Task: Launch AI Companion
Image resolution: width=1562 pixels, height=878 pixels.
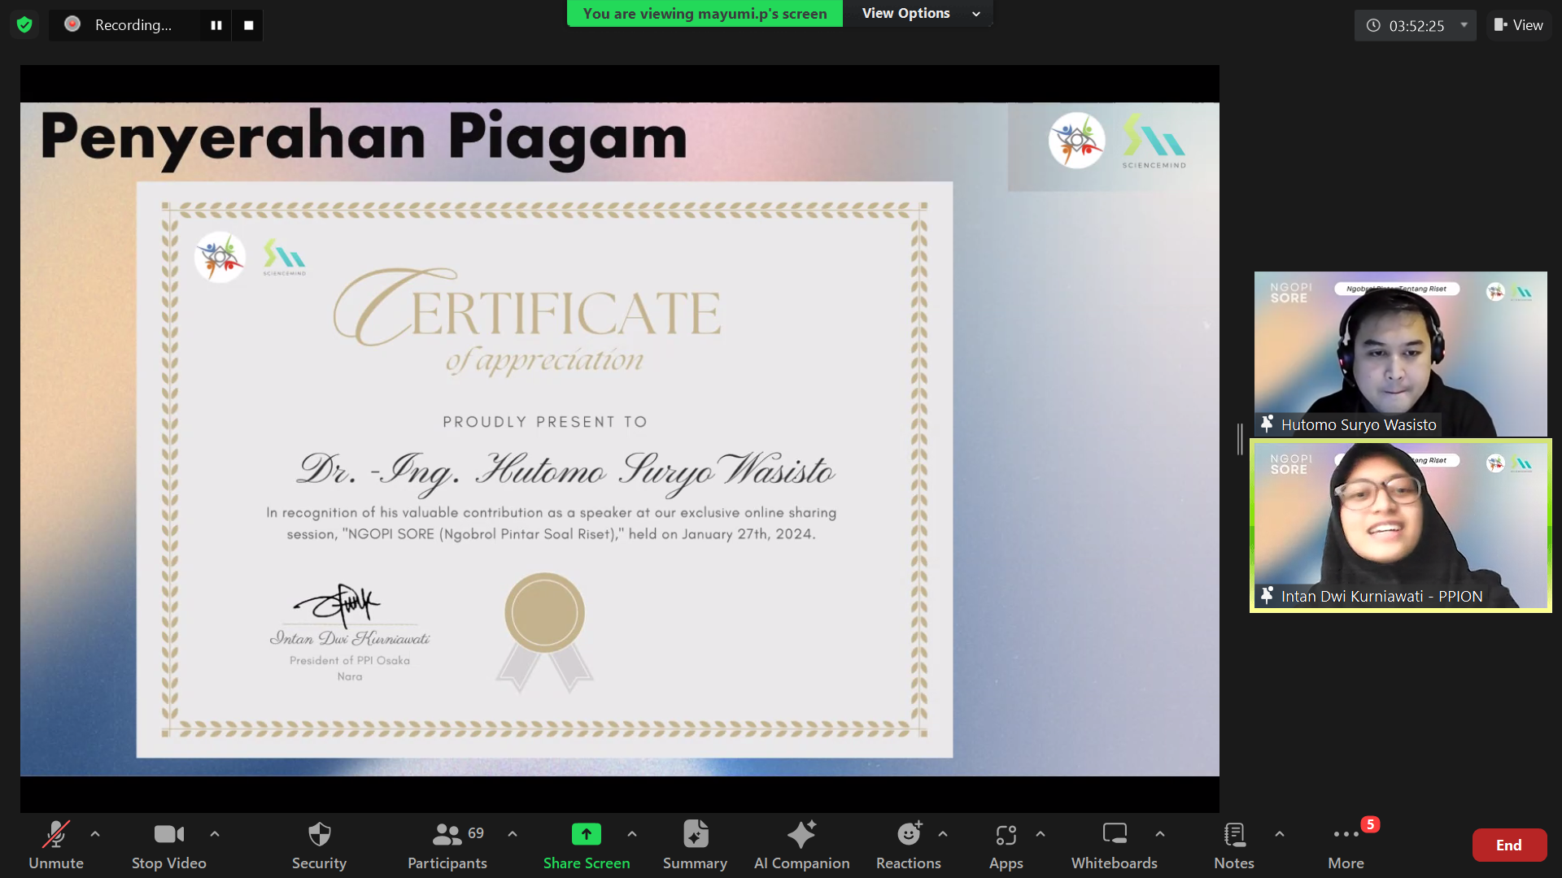Action: point(801,835)
